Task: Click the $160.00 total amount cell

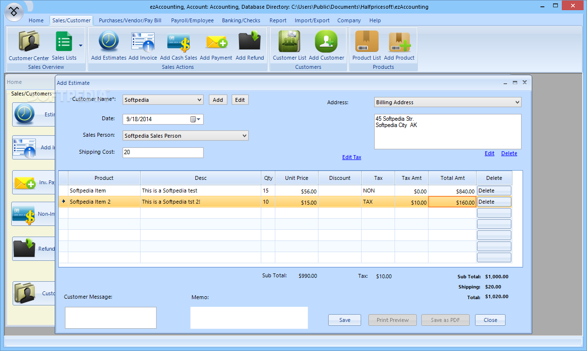Action: point(452,202)
